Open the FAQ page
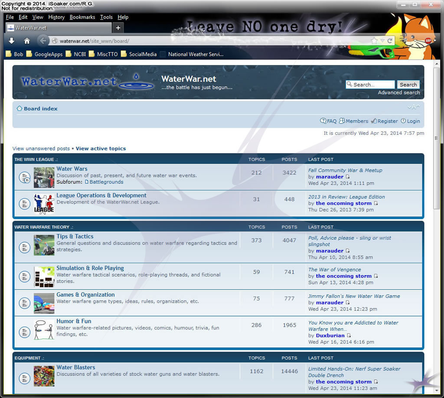 tap(329, 121)
